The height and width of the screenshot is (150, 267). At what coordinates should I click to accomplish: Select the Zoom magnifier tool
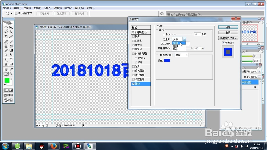[11, 74]
